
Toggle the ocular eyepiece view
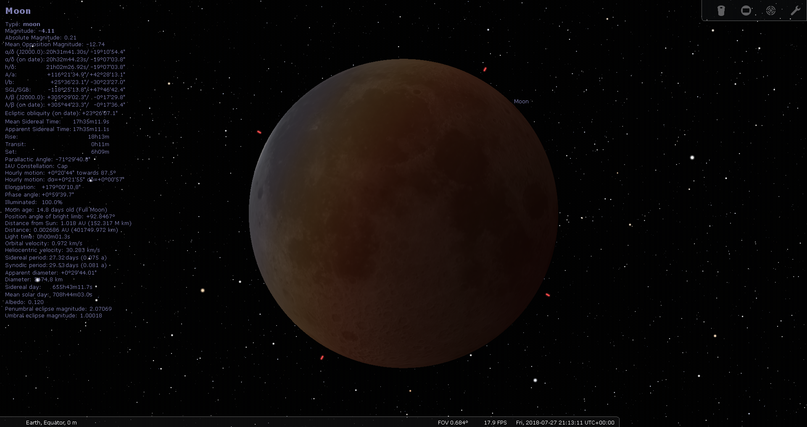[x=721, y=10]
